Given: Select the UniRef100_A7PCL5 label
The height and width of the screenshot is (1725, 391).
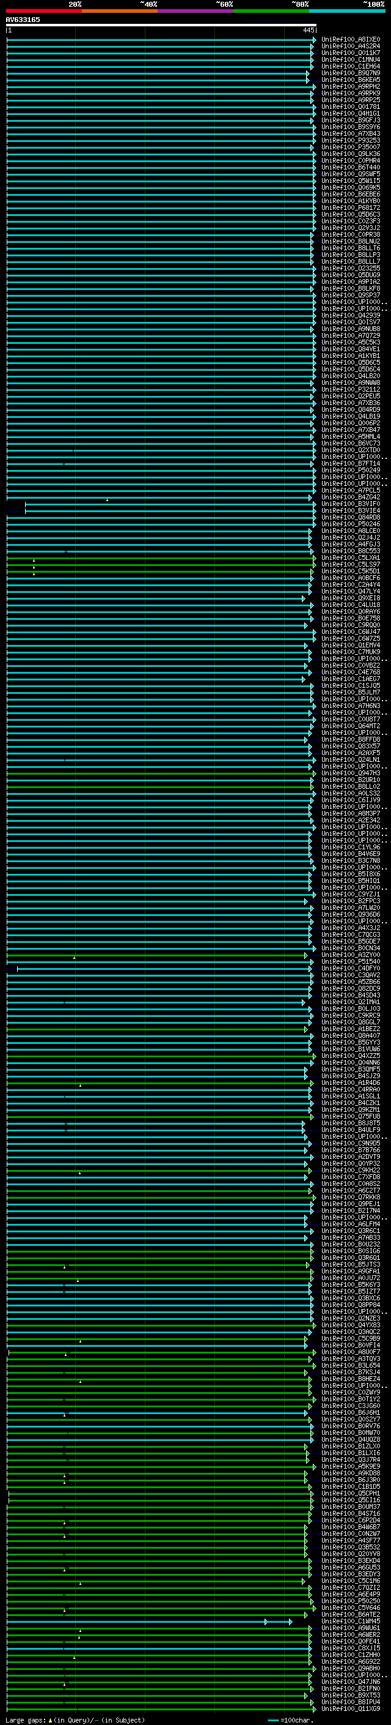Looking at the screenshot, I should coord(350,490).
